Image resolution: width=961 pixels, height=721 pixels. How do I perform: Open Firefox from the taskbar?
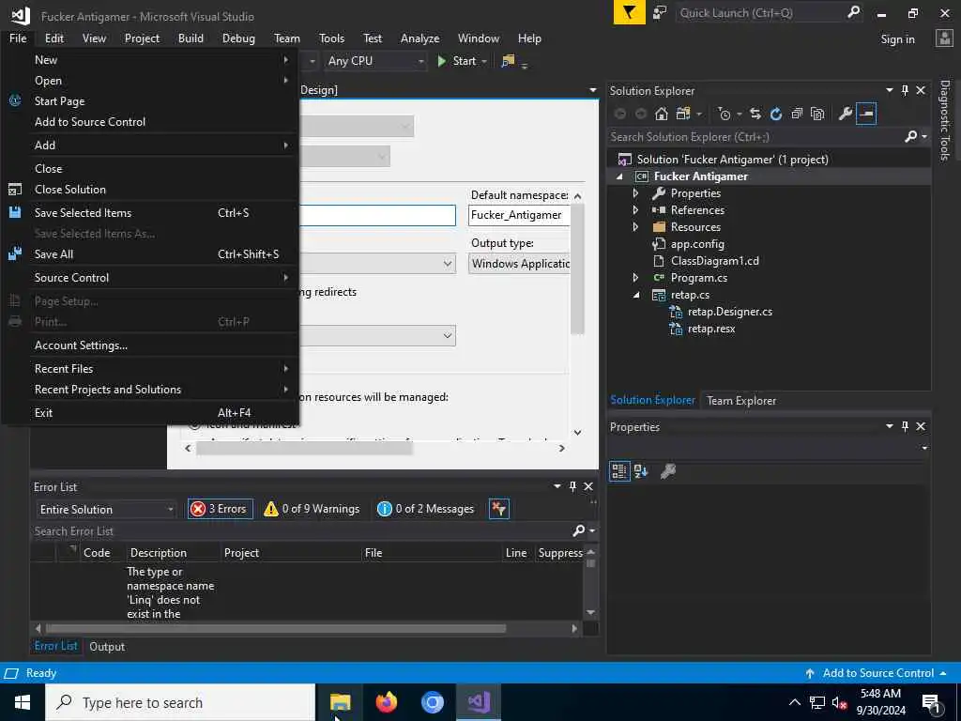coord(386,702)
